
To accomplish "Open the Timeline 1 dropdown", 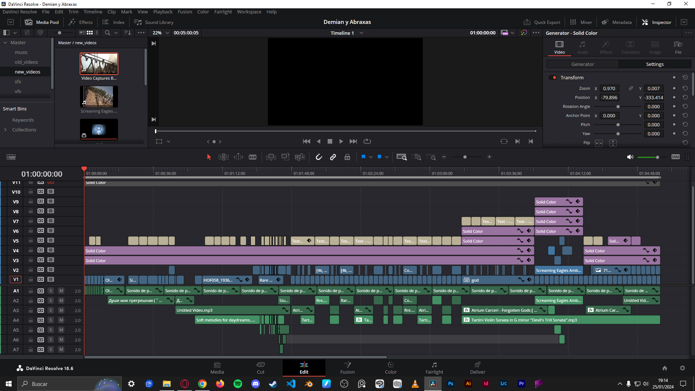I will [361, 33].
